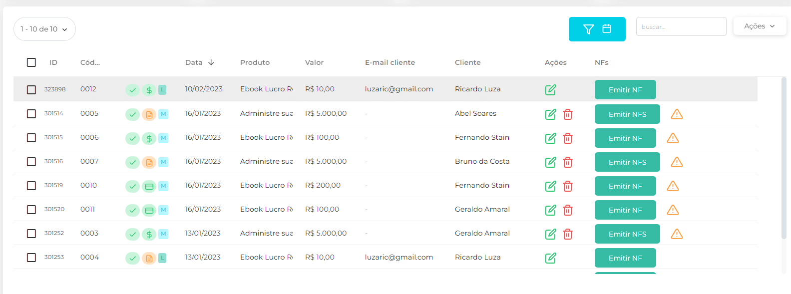Delete sale 301520 with trash icon
Viewport: 791px width, 294px height.
pos(568,210)
